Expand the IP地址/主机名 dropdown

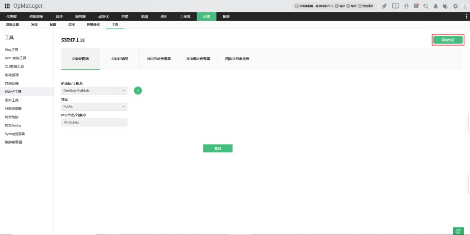(x=123, y=90)
